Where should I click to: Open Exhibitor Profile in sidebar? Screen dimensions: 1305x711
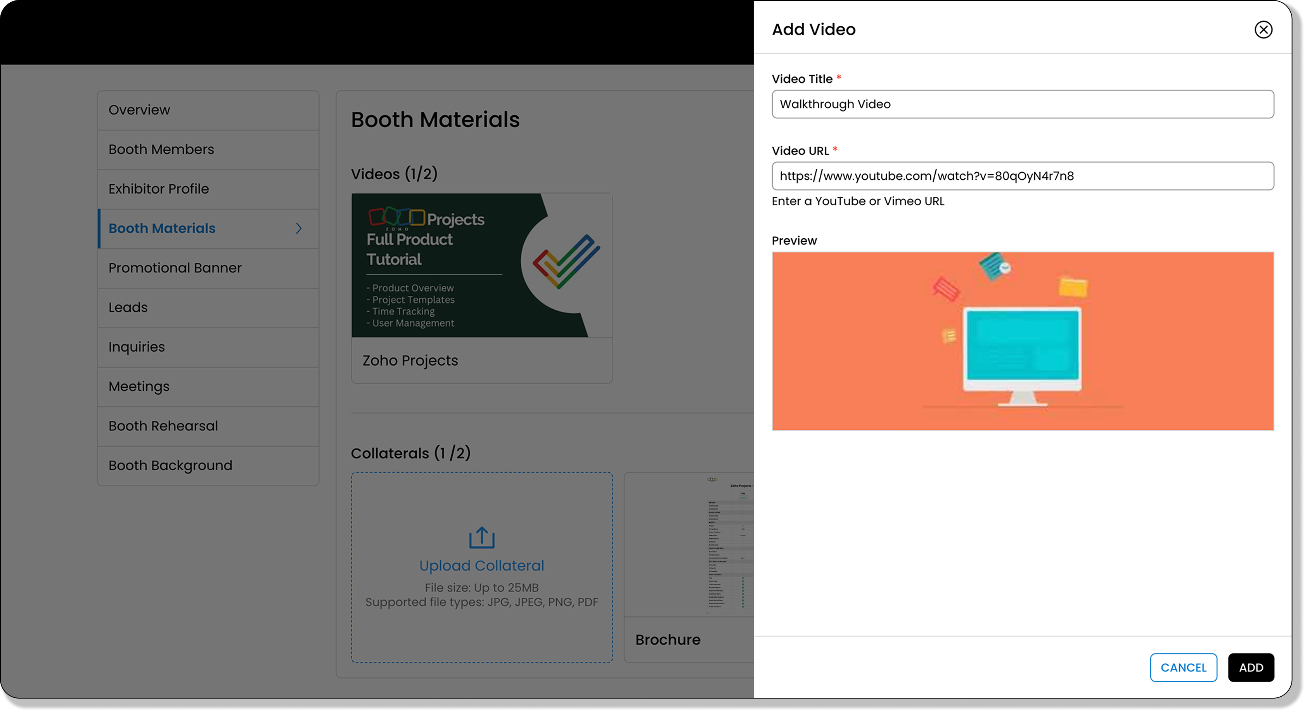click(x=159, y=189)
